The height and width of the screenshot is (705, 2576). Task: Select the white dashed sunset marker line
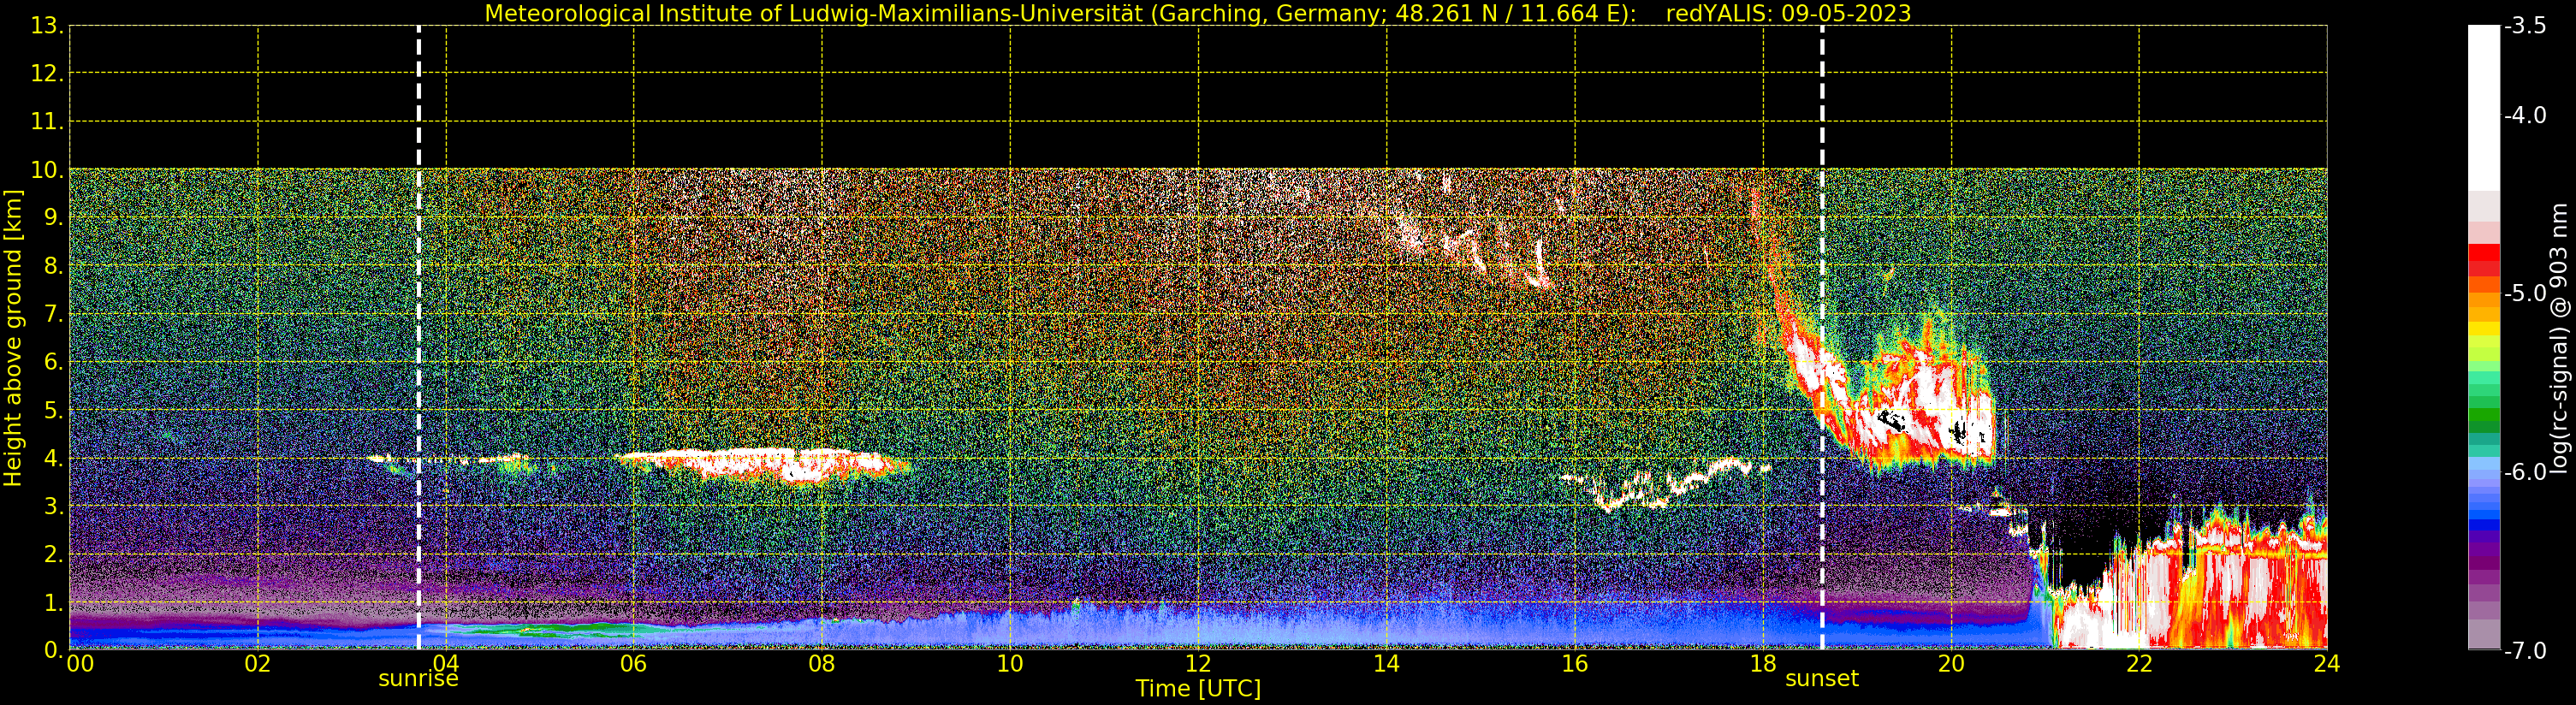click(1822, 337)
